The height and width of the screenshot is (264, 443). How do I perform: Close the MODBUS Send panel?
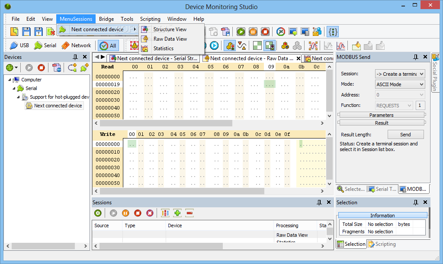425,57
